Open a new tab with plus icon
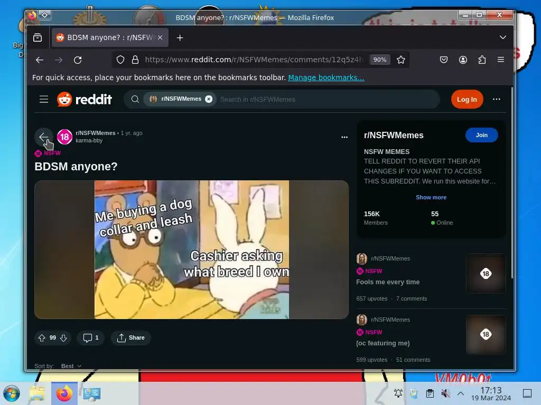This screenshot has width=541, height=405. (180, 38)
